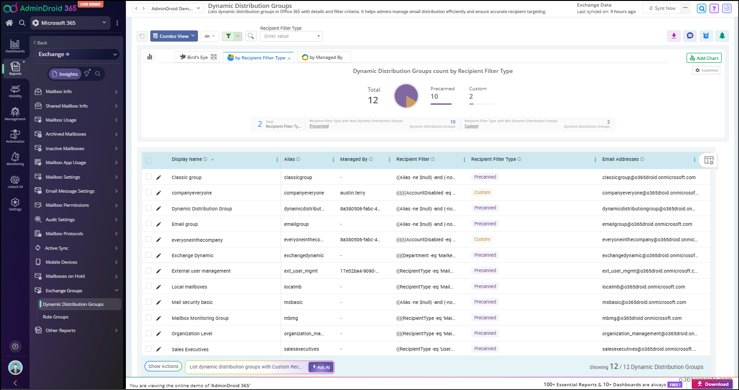Check the box for Email group row
The height and width of the screenshot is (390, 739).
click(x=148, y=224)
